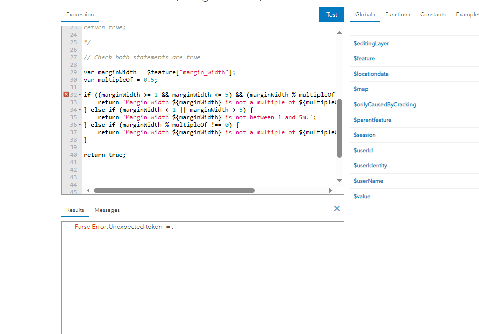Open the Examples tab
The height and width of the screenshot is (334, 479).
[x=467, y=14]
